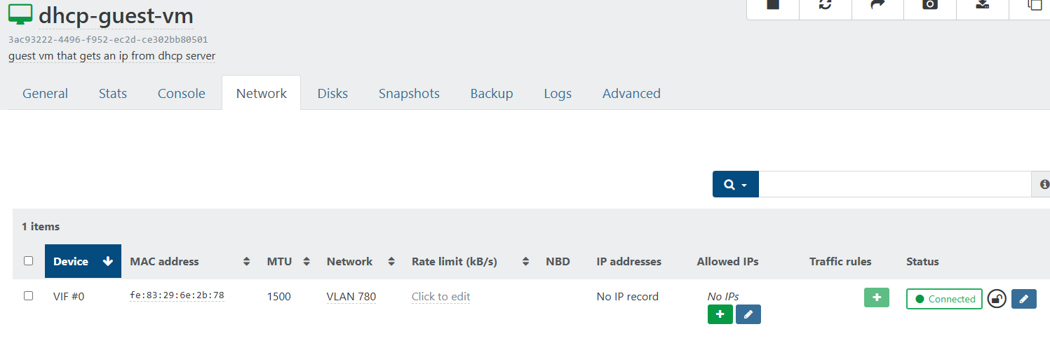Toggle the VIF lock icon
Viewport: 1050px width, 343px height.
(x=997, y=299)
